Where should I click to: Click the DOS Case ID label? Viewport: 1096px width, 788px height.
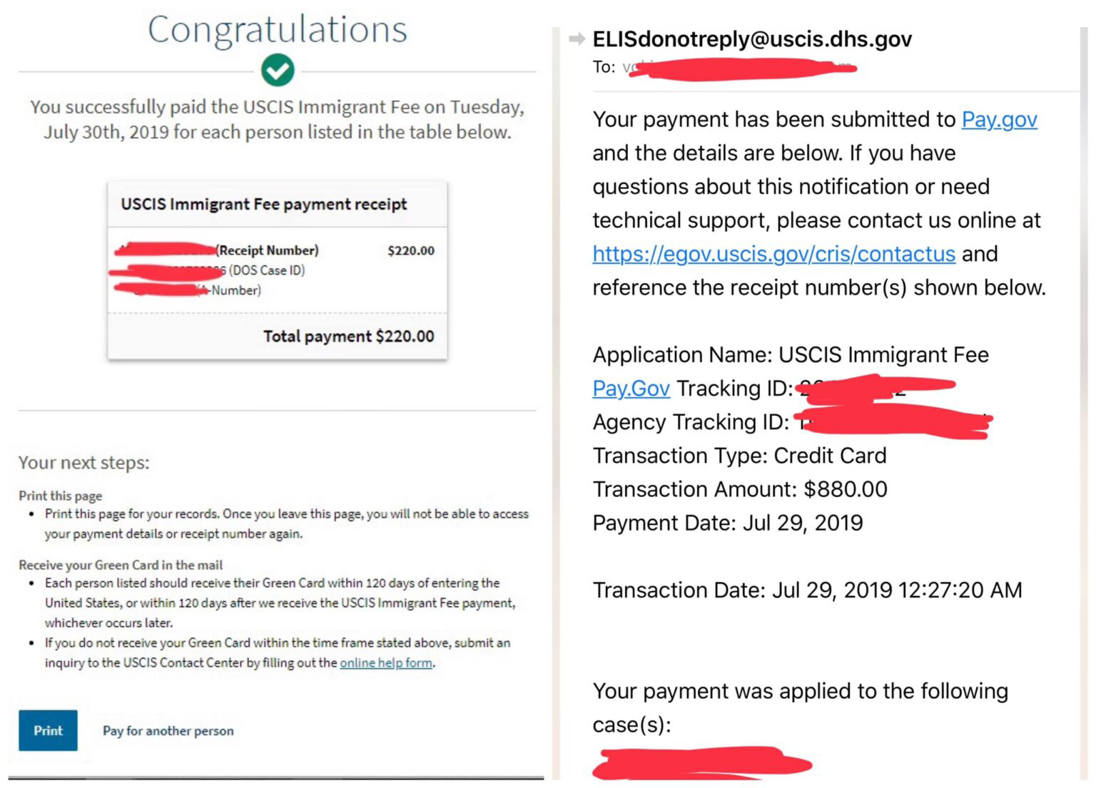pyautogui.click(x=267, y=270)
